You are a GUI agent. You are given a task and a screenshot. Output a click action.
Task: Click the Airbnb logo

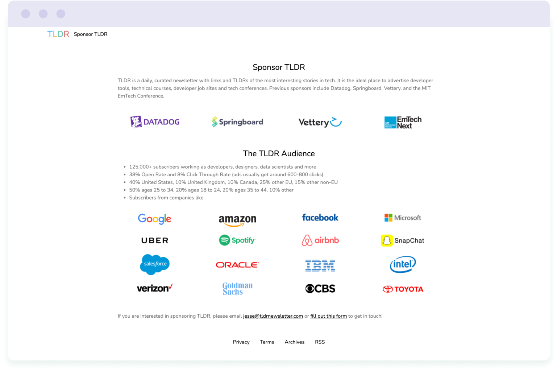tap(320, 240)
